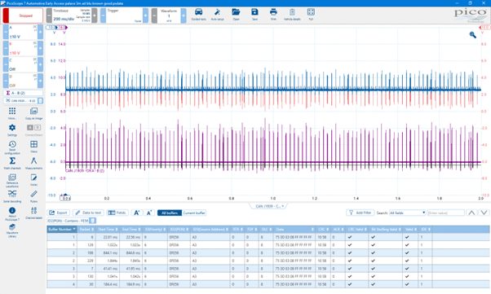Open the Settings gear icon

12,129
